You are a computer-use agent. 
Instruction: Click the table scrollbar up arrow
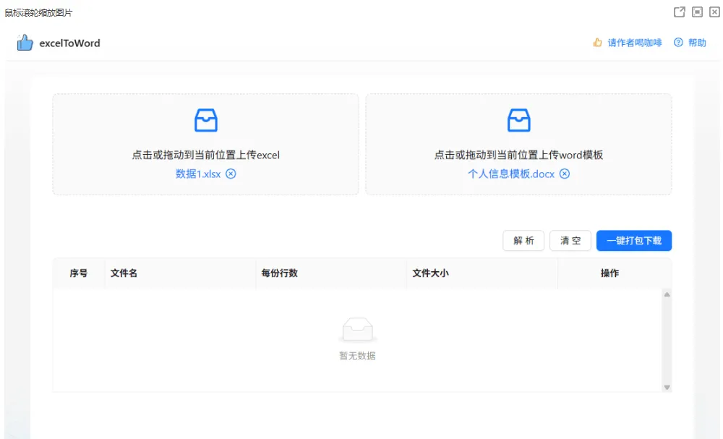click(667, 294)
